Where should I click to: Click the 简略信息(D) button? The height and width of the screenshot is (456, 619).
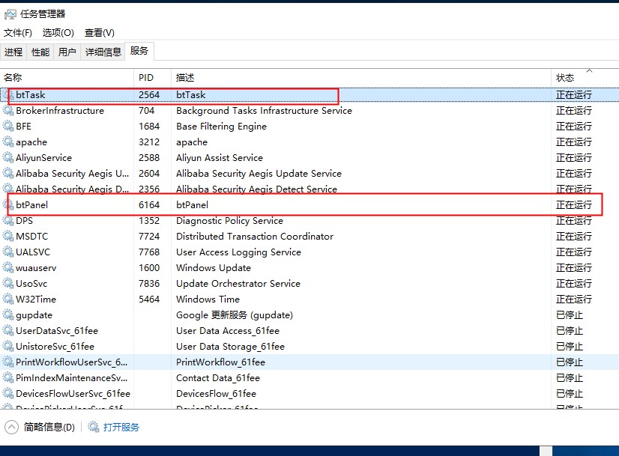(49, 428)
